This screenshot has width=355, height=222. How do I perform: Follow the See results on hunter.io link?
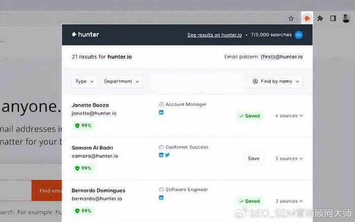coord(215,35)
